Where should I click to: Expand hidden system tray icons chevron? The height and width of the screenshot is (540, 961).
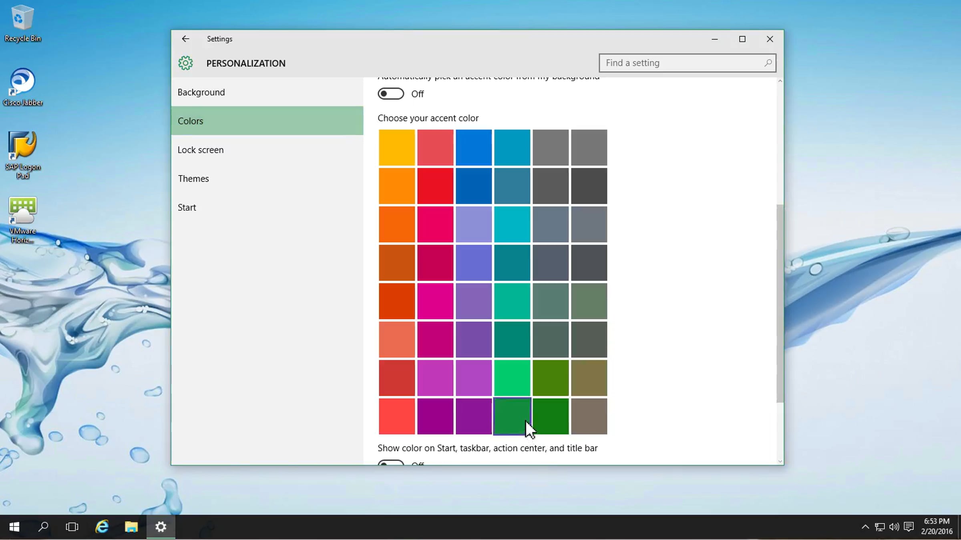coord(865,527)
